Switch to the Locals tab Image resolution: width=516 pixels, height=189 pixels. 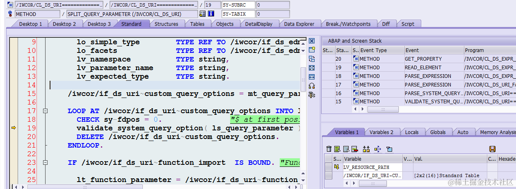tap(412, 132)
